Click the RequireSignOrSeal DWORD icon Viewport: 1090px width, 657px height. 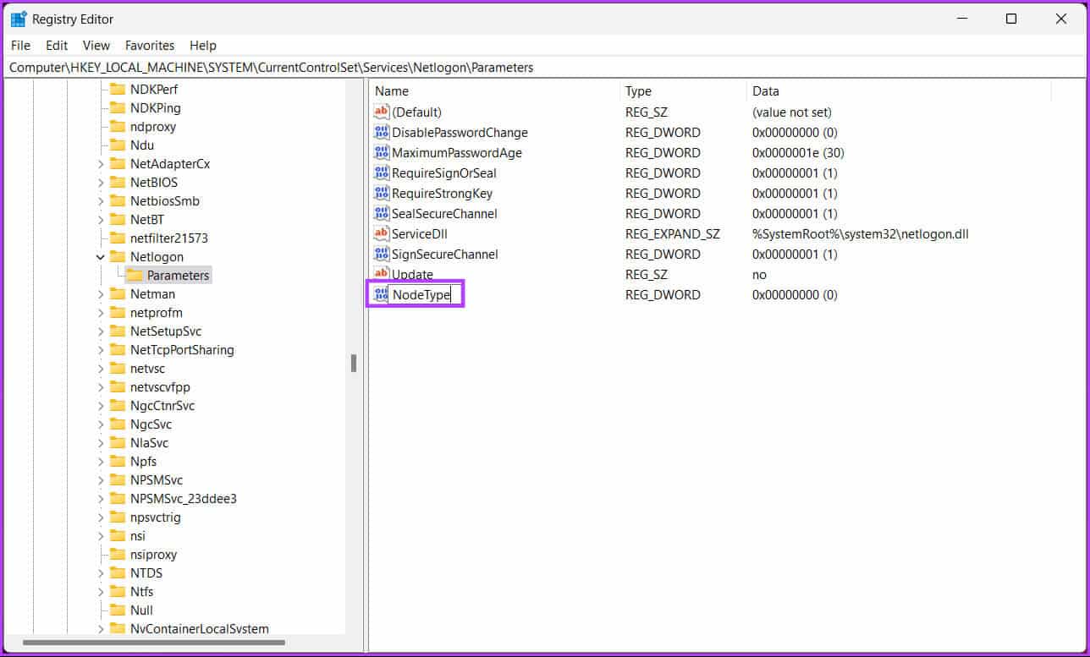pos(381,172)
